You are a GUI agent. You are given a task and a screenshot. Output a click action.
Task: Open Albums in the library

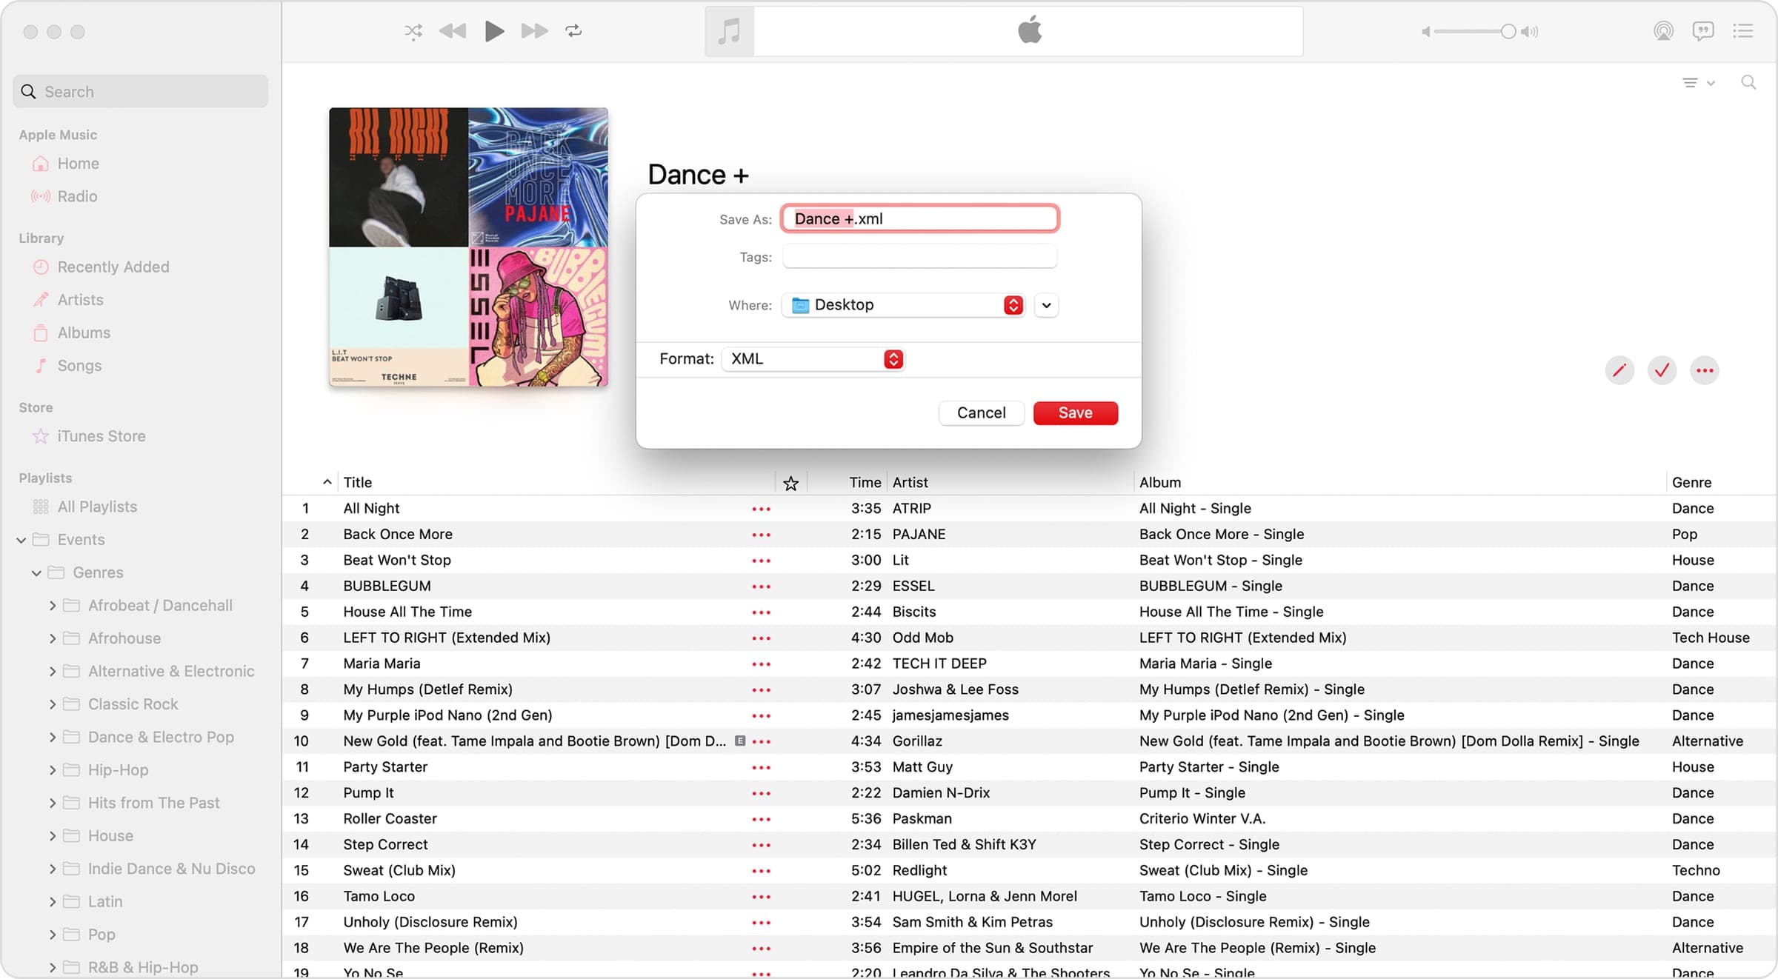coord(84,333)
